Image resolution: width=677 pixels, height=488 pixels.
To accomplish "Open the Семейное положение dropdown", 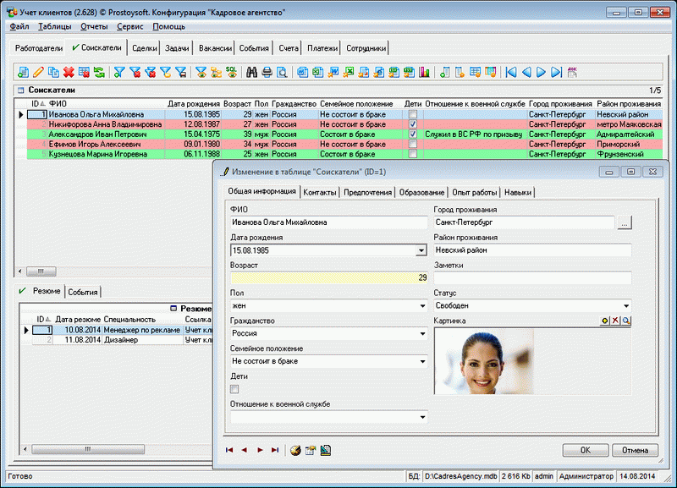I will point(421,362).
